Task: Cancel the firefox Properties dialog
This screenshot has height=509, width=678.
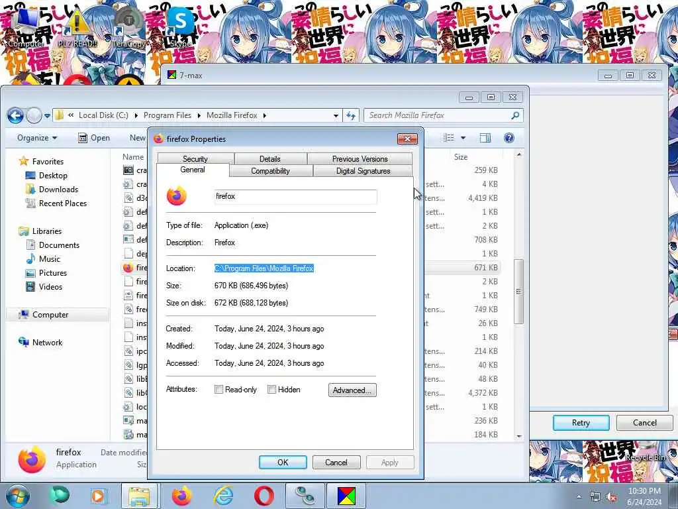Action: [x=336, y=462]
